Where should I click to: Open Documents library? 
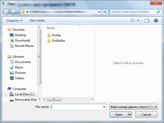tap(23, 62)
